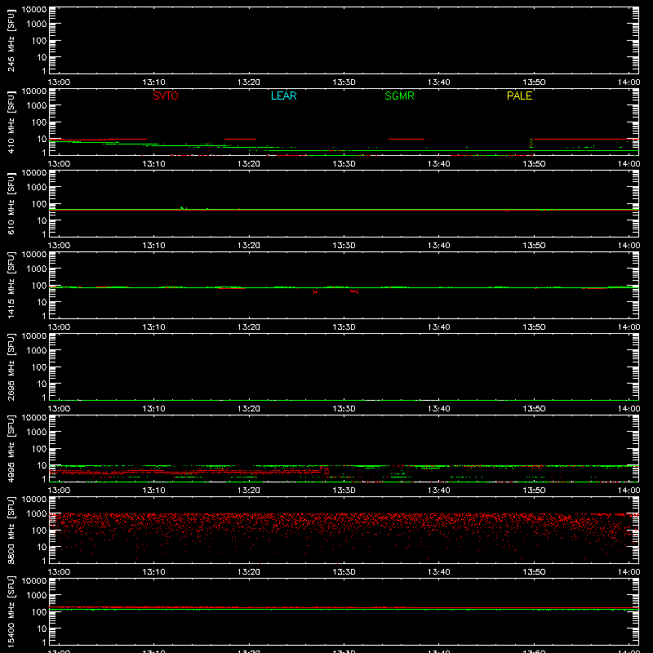Click the 1000 tick label on 410 MHz axis

tap(37, 106)
